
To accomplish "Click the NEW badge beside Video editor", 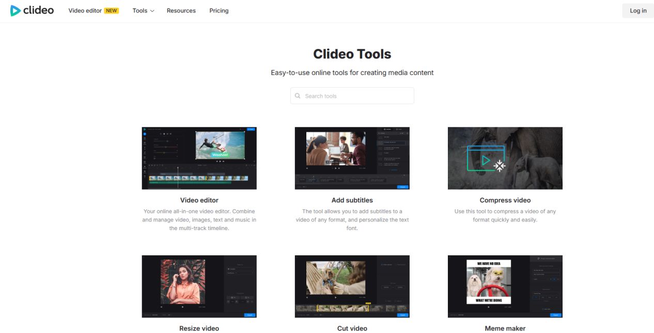I will pyautogui.click(x=111, y=10).
